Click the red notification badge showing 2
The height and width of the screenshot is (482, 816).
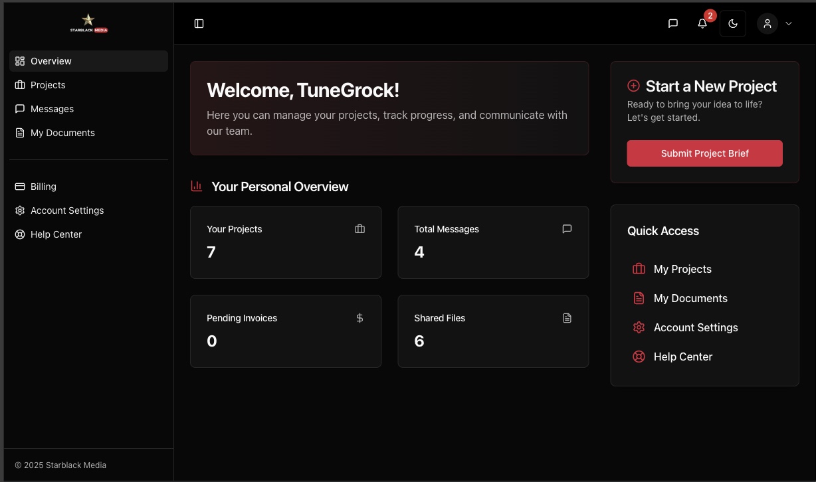[710, 15]
